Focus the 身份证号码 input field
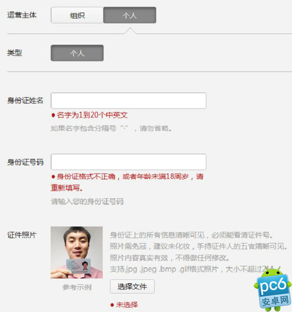Viewport: 292px width, 312px height. click(x=128, y=162)
